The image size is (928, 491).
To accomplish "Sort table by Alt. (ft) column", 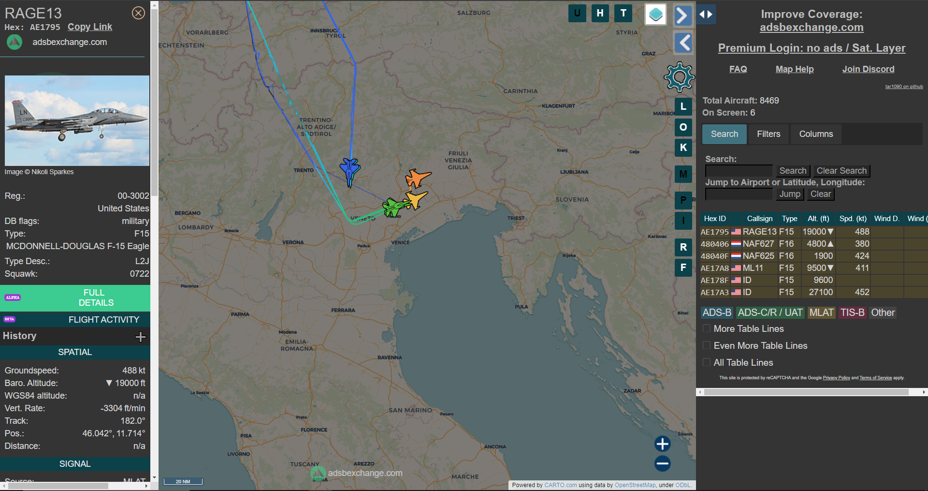I will tap(818, 219).
